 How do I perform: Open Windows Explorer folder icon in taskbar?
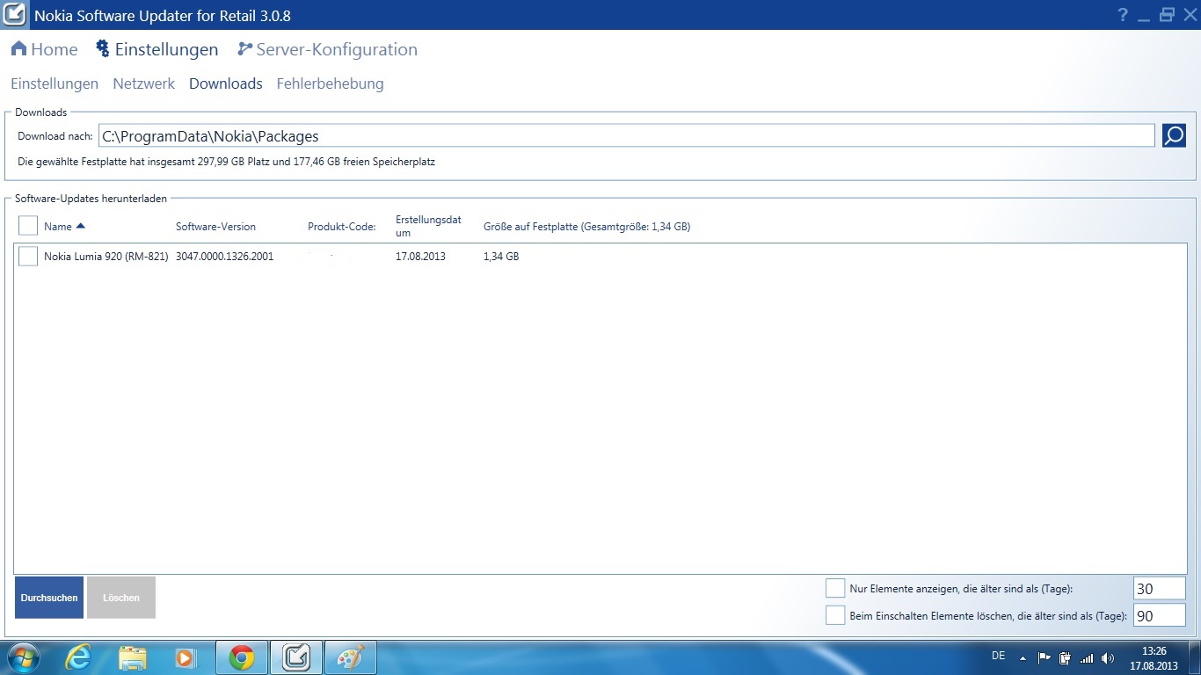(133, 657)
